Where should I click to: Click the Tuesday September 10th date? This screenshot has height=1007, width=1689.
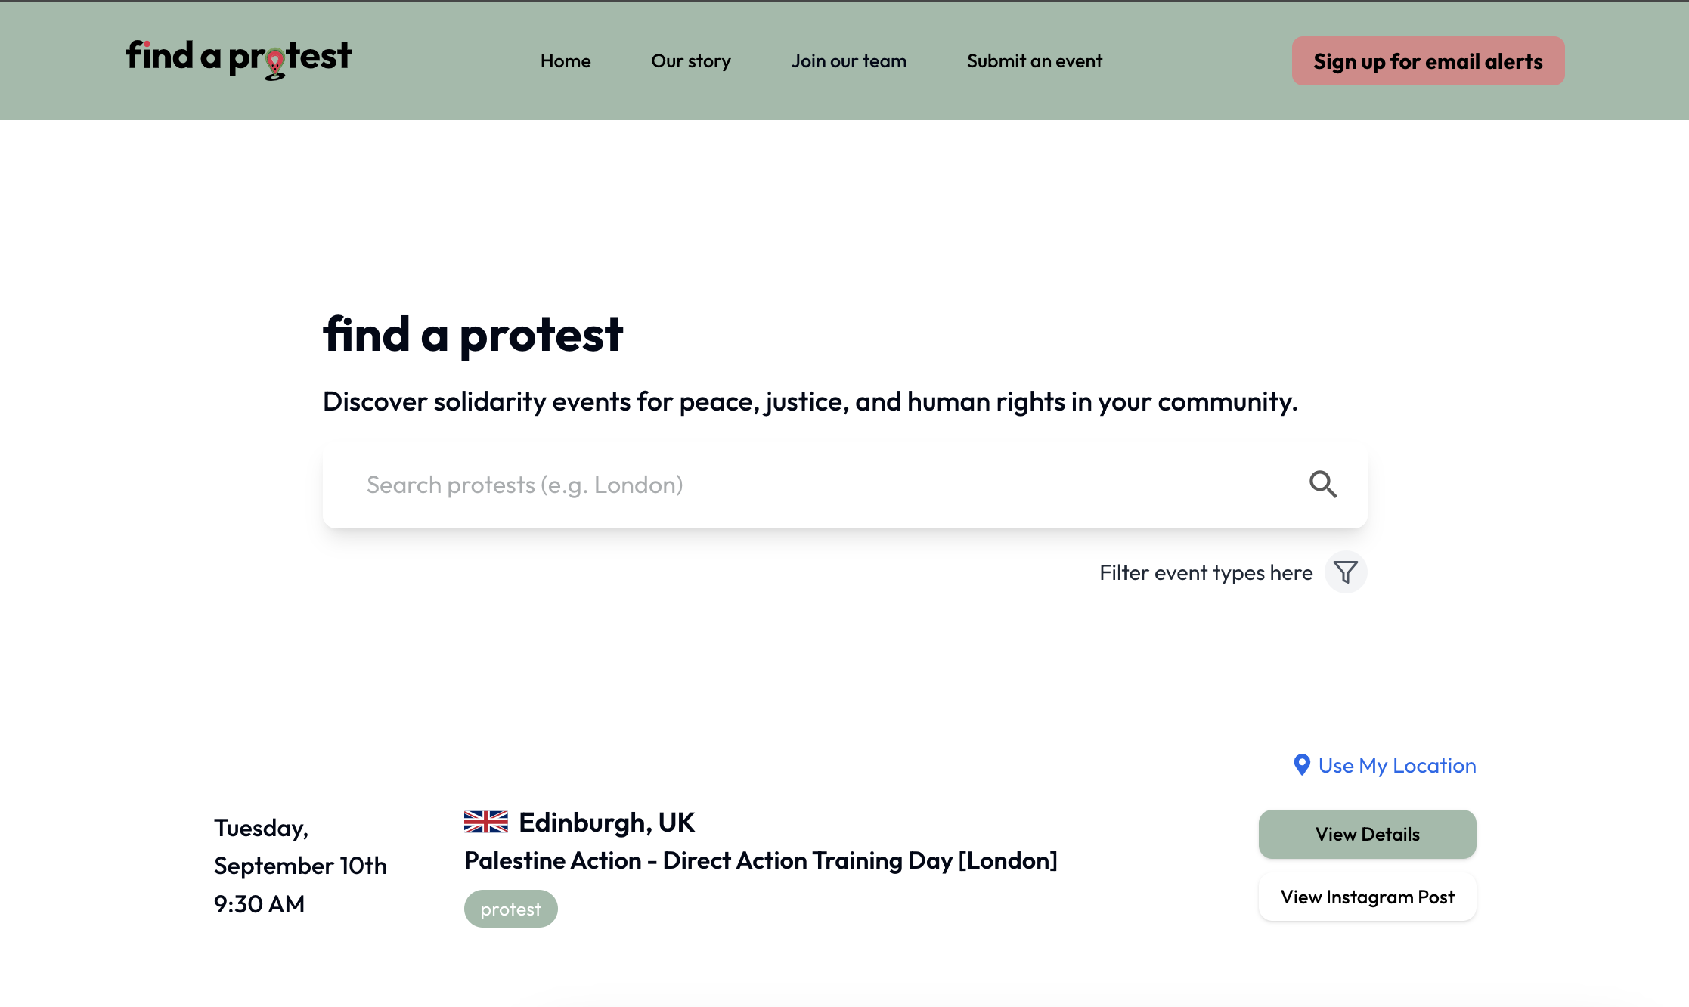[300, 865]
